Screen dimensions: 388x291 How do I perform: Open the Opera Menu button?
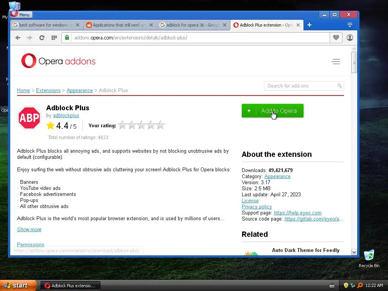coord(21,15)
